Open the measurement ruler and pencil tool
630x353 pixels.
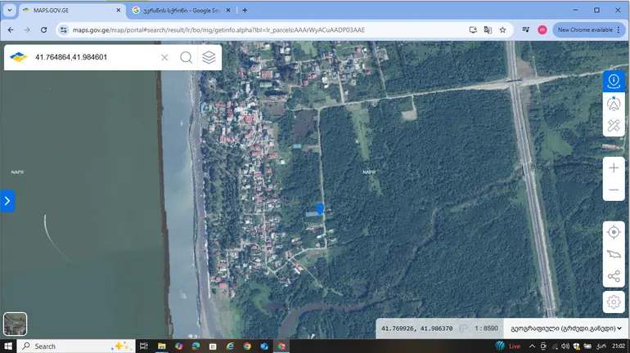point(614,126)
